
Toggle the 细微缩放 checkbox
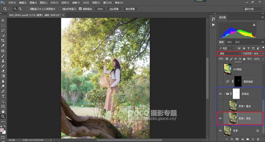[x=80, y=9]
